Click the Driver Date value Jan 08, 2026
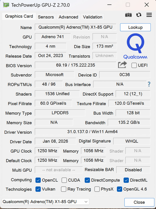This screenshot has height=209, width=156. click(55, 141)
